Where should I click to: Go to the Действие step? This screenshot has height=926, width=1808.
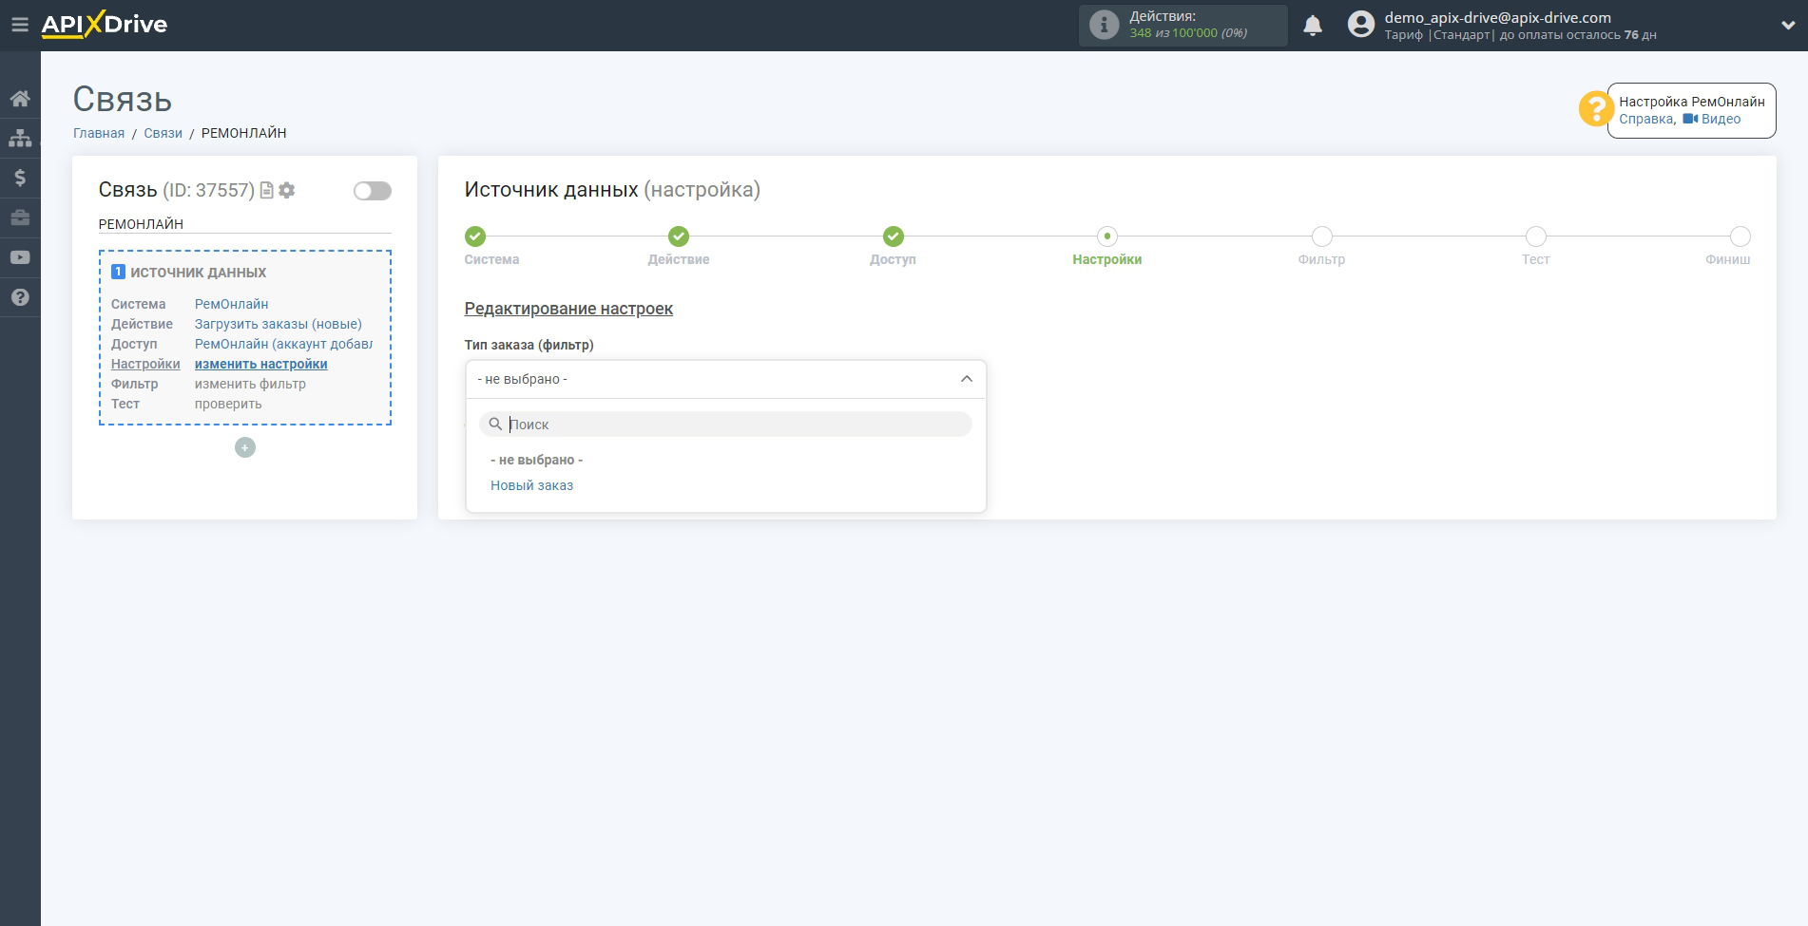[679, 236]
